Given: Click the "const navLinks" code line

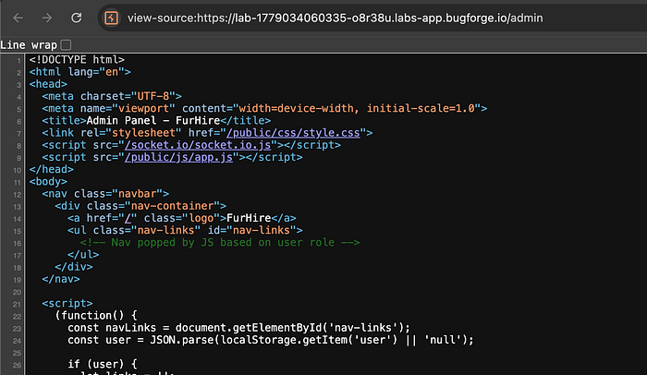Looking at the screenshot, I should click(x=239, y=328).
